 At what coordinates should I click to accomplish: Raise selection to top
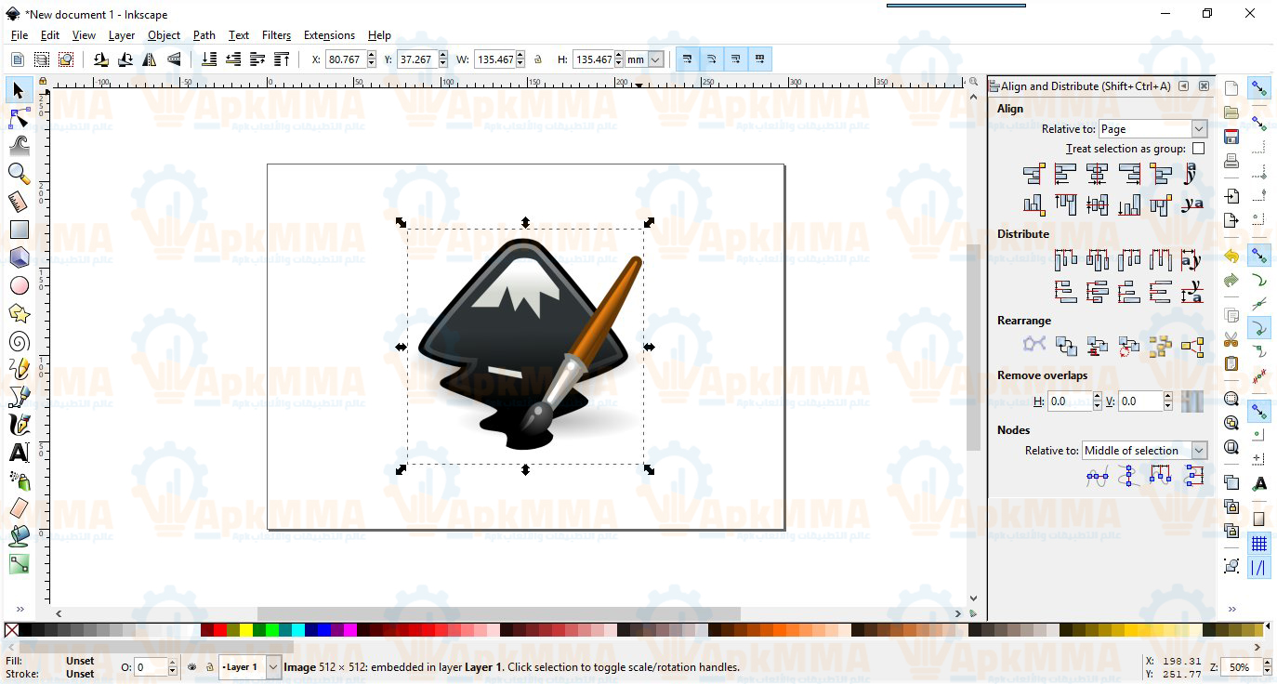click(282, 59)
